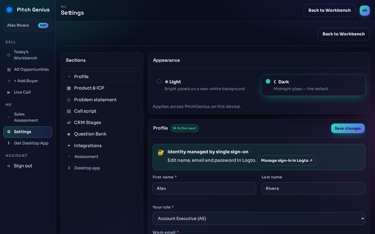The width and height of the screenshot is (375, 234).
Task: Click the Appearance panel heading
Action: pyautogui.click(x=166, y=60)
